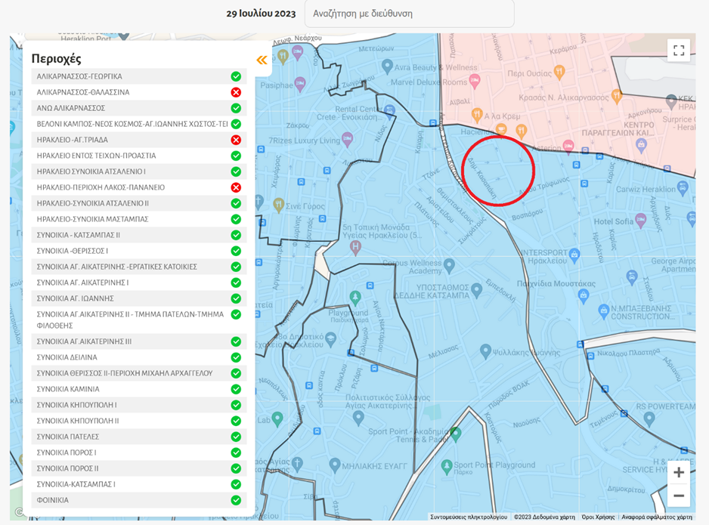Click the Φυλλάκης Ιωάννης map pin
This screenshot has height=525, width=709.
486,351
